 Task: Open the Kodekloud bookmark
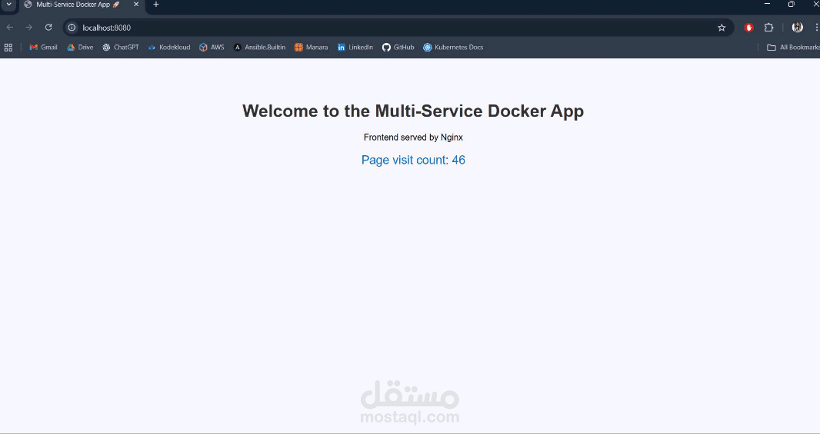tap(169, 48)
